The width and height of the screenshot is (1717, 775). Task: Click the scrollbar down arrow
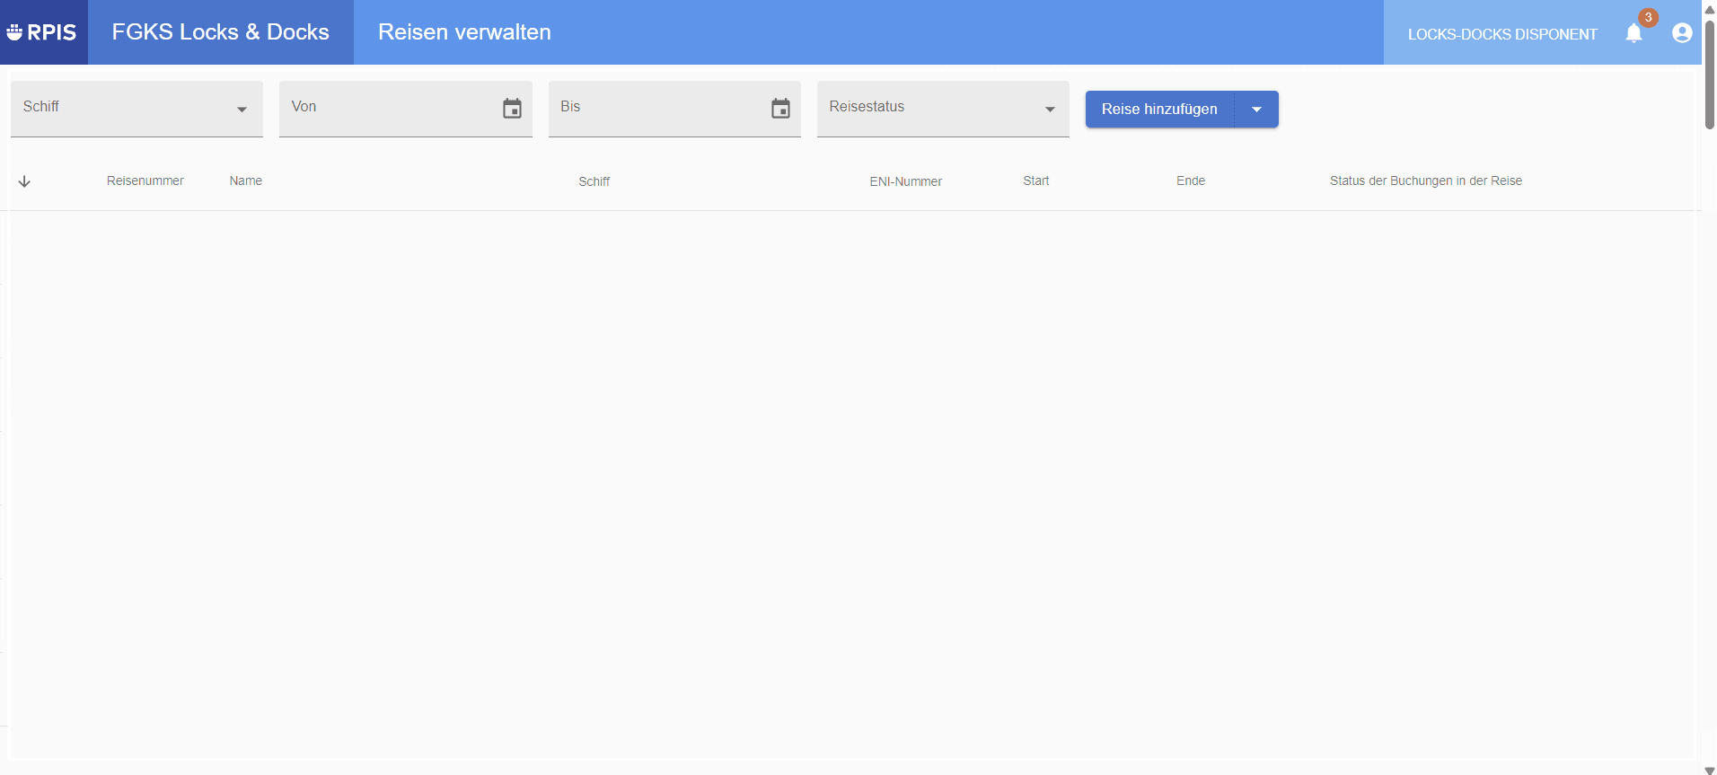1710,770
